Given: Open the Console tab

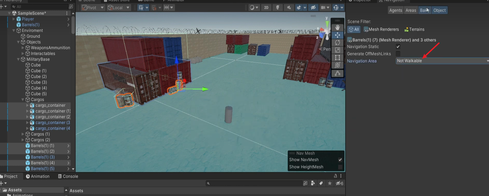Looking at the screenshot, I should click(x=68, y=176).
